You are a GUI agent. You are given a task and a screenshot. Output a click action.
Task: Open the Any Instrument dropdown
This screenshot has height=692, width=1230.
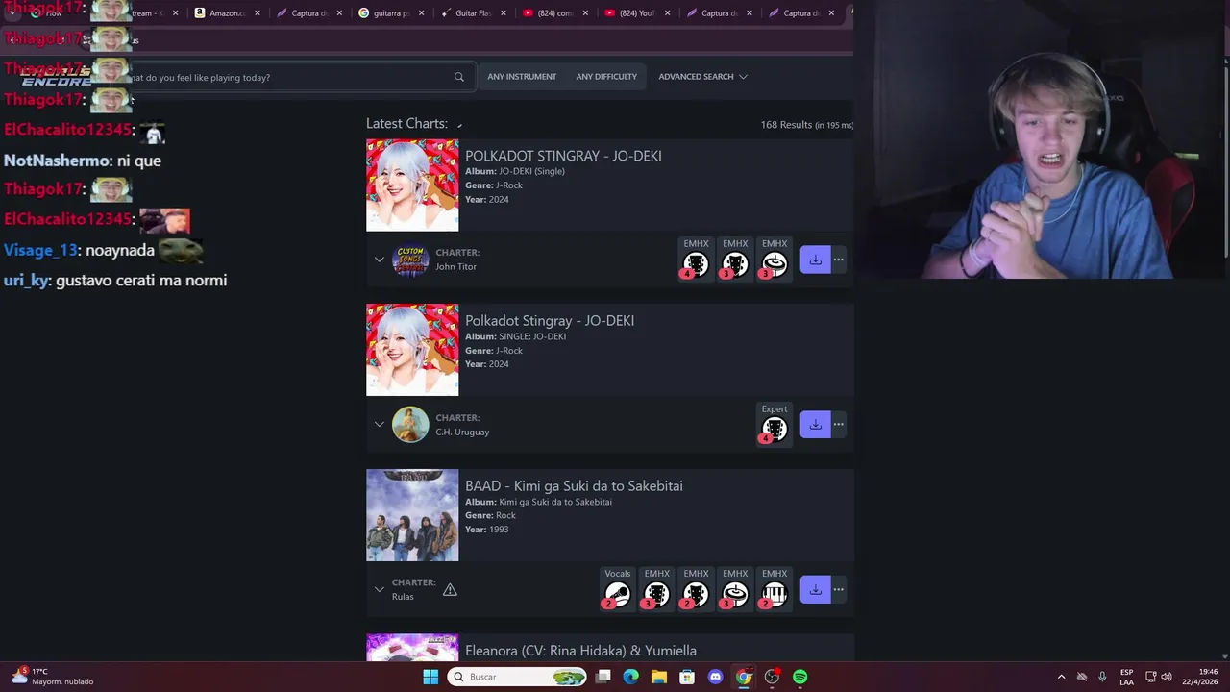point(522,77)
